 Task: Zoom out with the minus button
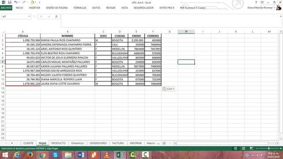(x=257, y=148)
